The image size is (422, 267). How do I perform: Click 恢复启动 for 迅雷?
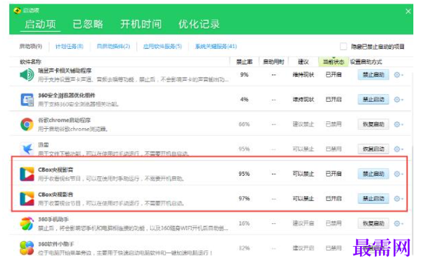pyautogui.click(x=373, y=149)
